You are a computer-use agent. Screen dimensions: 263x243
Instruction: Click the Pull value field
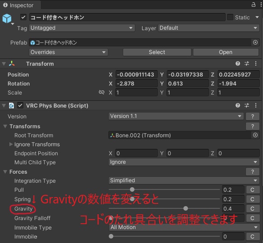[x=233, y=190]
